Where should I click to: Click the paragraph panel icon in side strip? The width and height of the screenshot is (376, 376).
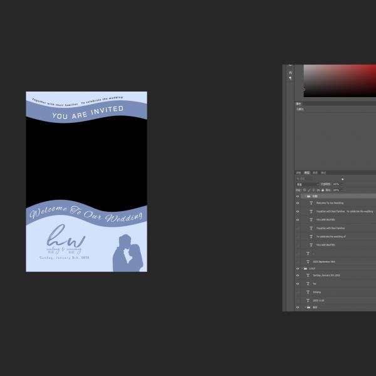(x=290, y=78)
